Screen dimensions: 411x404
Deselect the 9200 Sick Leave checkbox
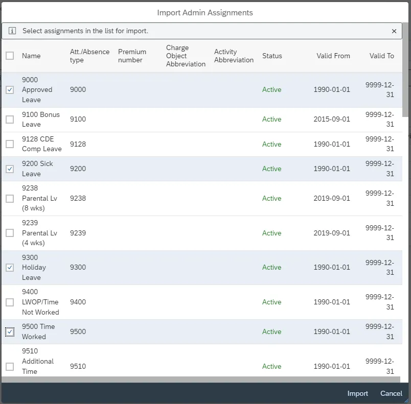pyautogui.click(x=10, y=169)
